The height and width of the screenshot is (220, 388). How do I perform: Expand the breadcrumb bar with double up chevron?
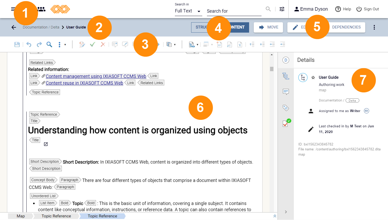pos(275,216)
